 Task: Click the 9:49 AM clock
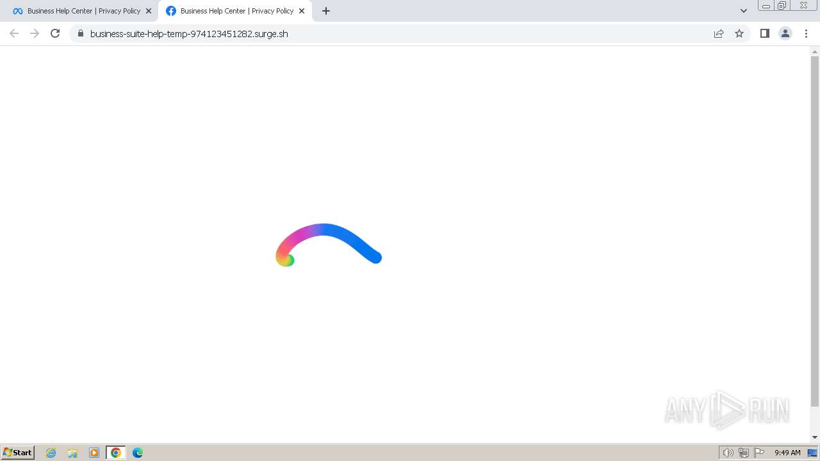(787, 453)
